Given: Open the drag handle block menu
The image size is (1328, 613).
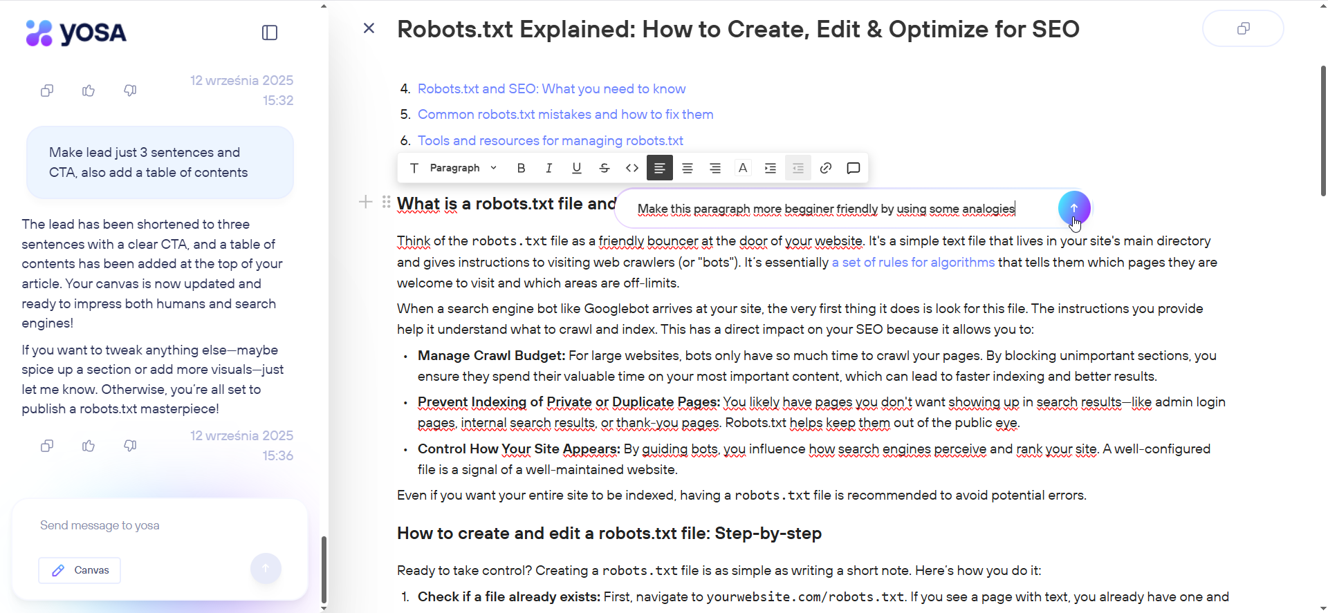Looking at the screenshot, I should click(386, 202).
